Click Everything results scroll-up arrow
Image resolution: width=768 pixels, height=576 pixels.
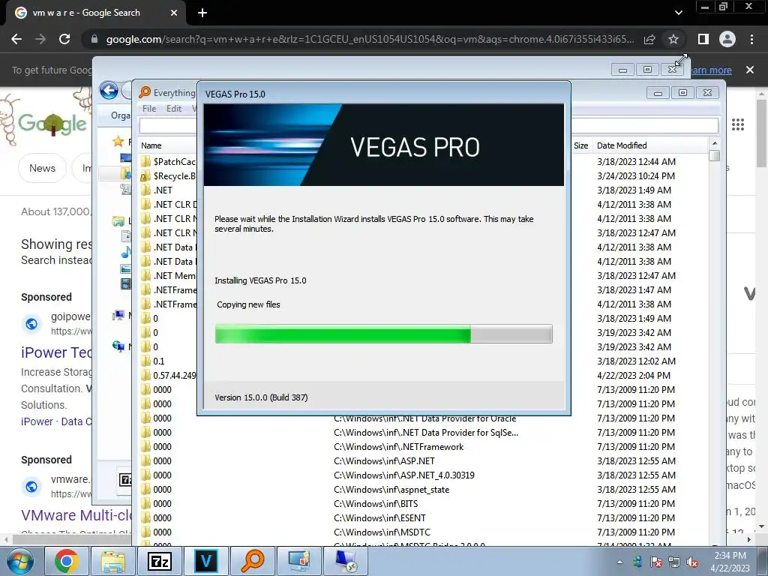[715, 143]
